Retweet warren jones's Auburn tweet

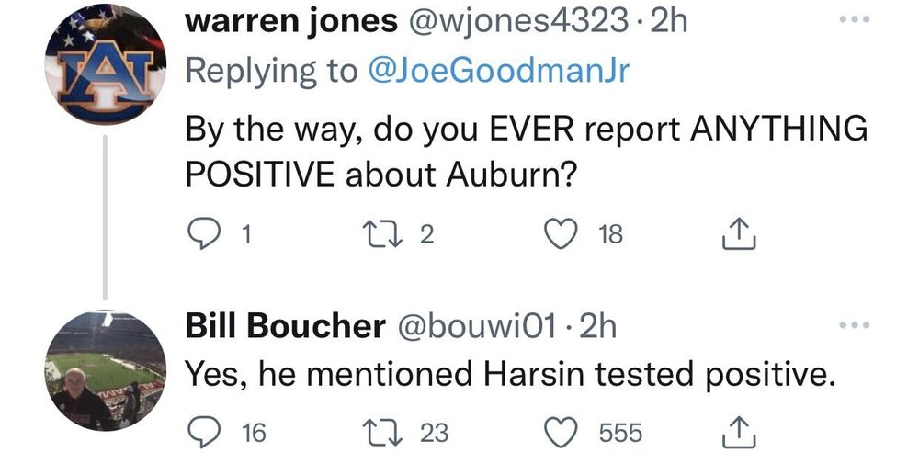click(x=391, y=236)
